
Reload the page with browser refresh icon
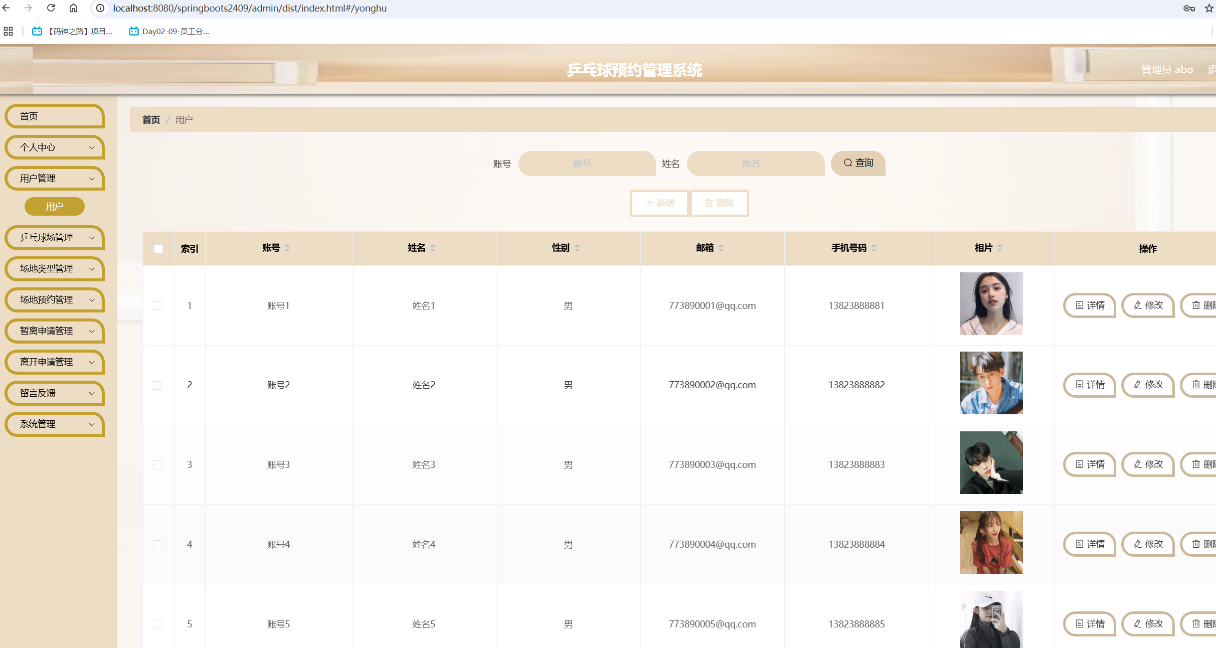[x=51, y=8]
